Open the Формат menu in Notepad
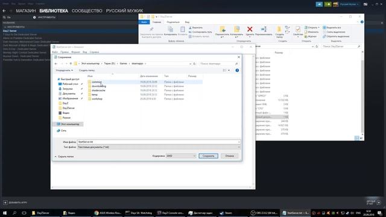 (x=75, y=52)
